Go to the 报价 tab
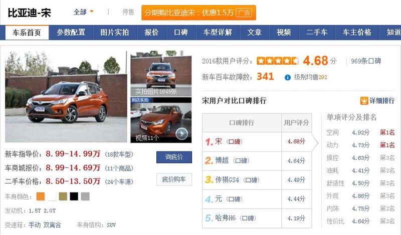The height and width of the screenshot is (235, 401). [151, 32]
